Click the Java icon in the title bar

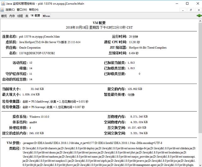tap(3, 3)
